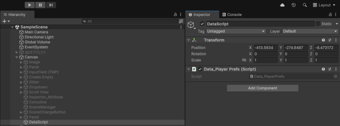The height and width of the screenshot is (126, 340).
Task: Open the Untagged Tag dropdown
Action: (x=236, y=31)
